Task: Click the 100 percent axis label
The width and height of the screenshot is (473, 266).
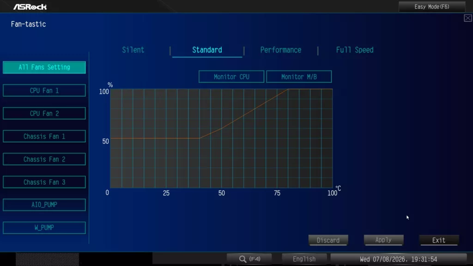Action: point(104,91)
